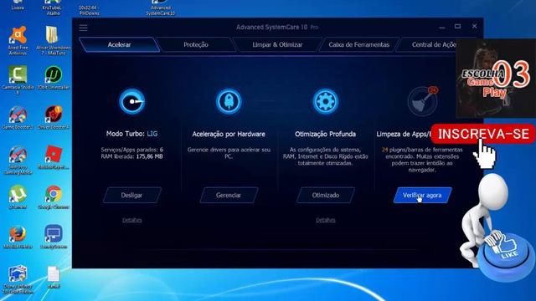Image resolution: width=536 pixels, height=301 pixels.
Task: Launch RobloxPlayer from the desktop
Action: (x=54, y=157)
